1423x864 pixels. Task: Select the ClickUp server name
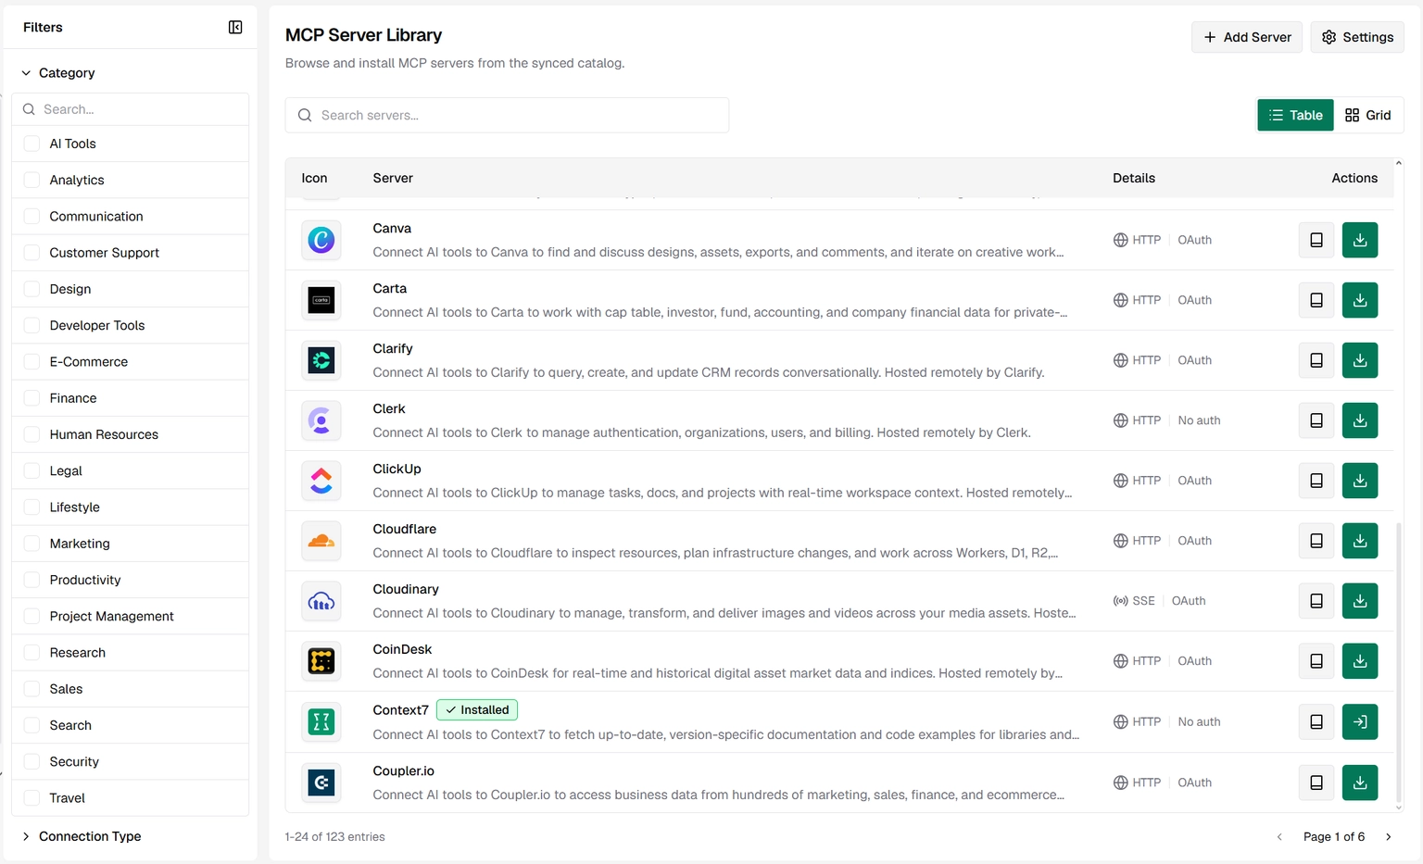pyautogui.click(x=397, y=469)
